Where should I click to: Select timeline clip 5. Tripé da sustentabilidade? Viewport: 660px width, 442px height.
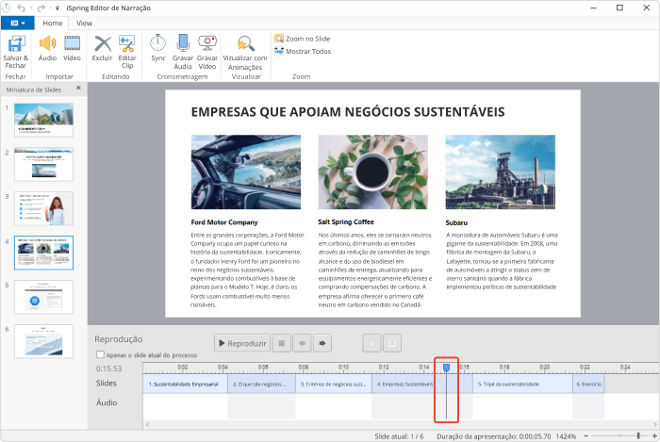coord(522,384)
